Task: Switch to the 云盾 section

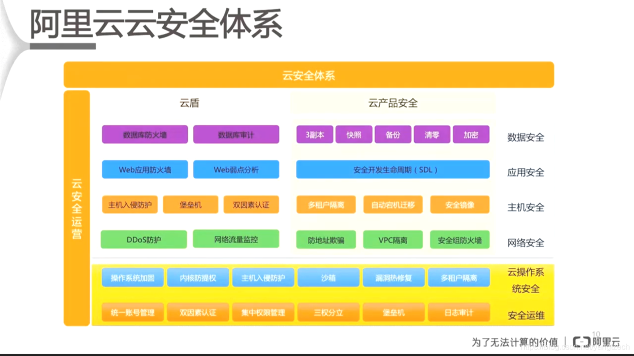Action: [189, 103]
